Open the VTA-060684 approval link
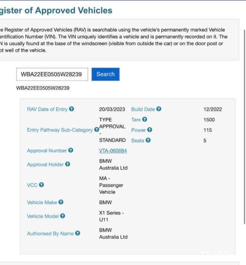The width and height of the screenshot is (246, 265). 113,151
